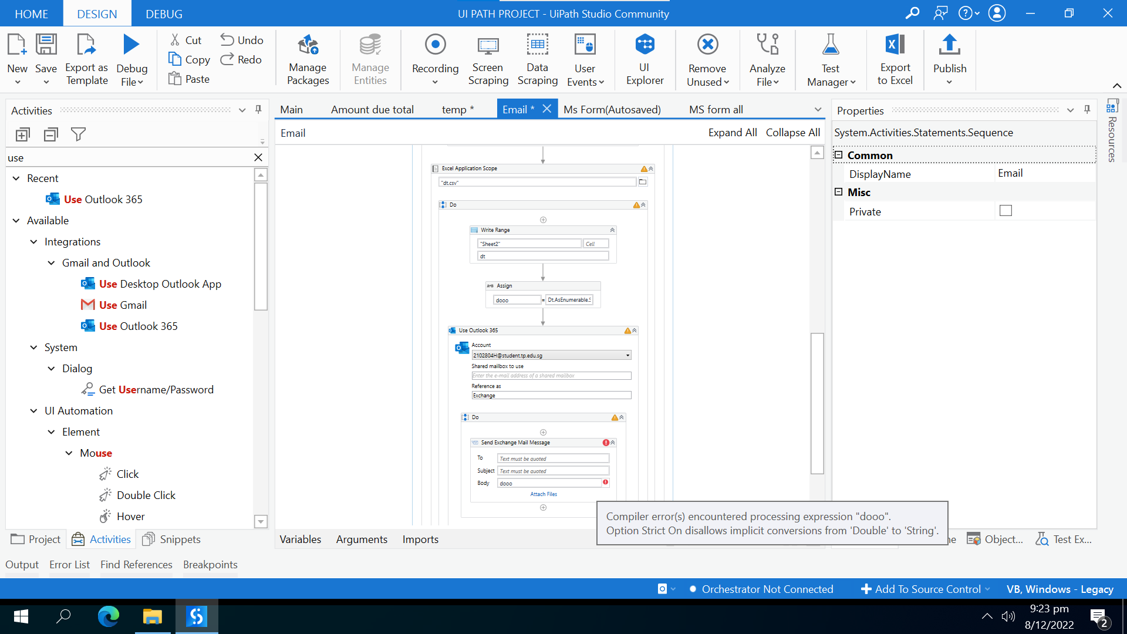Open the Outlook Account dropdown
Viewport: 1127px width, 634px height.
click(x=627, y=355)
